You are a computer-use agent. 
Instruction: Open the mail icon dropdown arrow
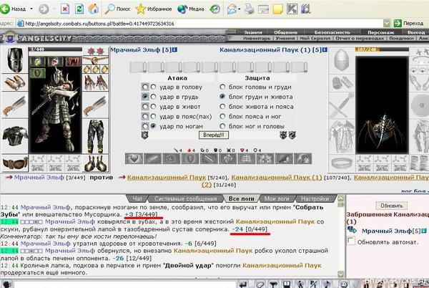click(x=240, y=9)
